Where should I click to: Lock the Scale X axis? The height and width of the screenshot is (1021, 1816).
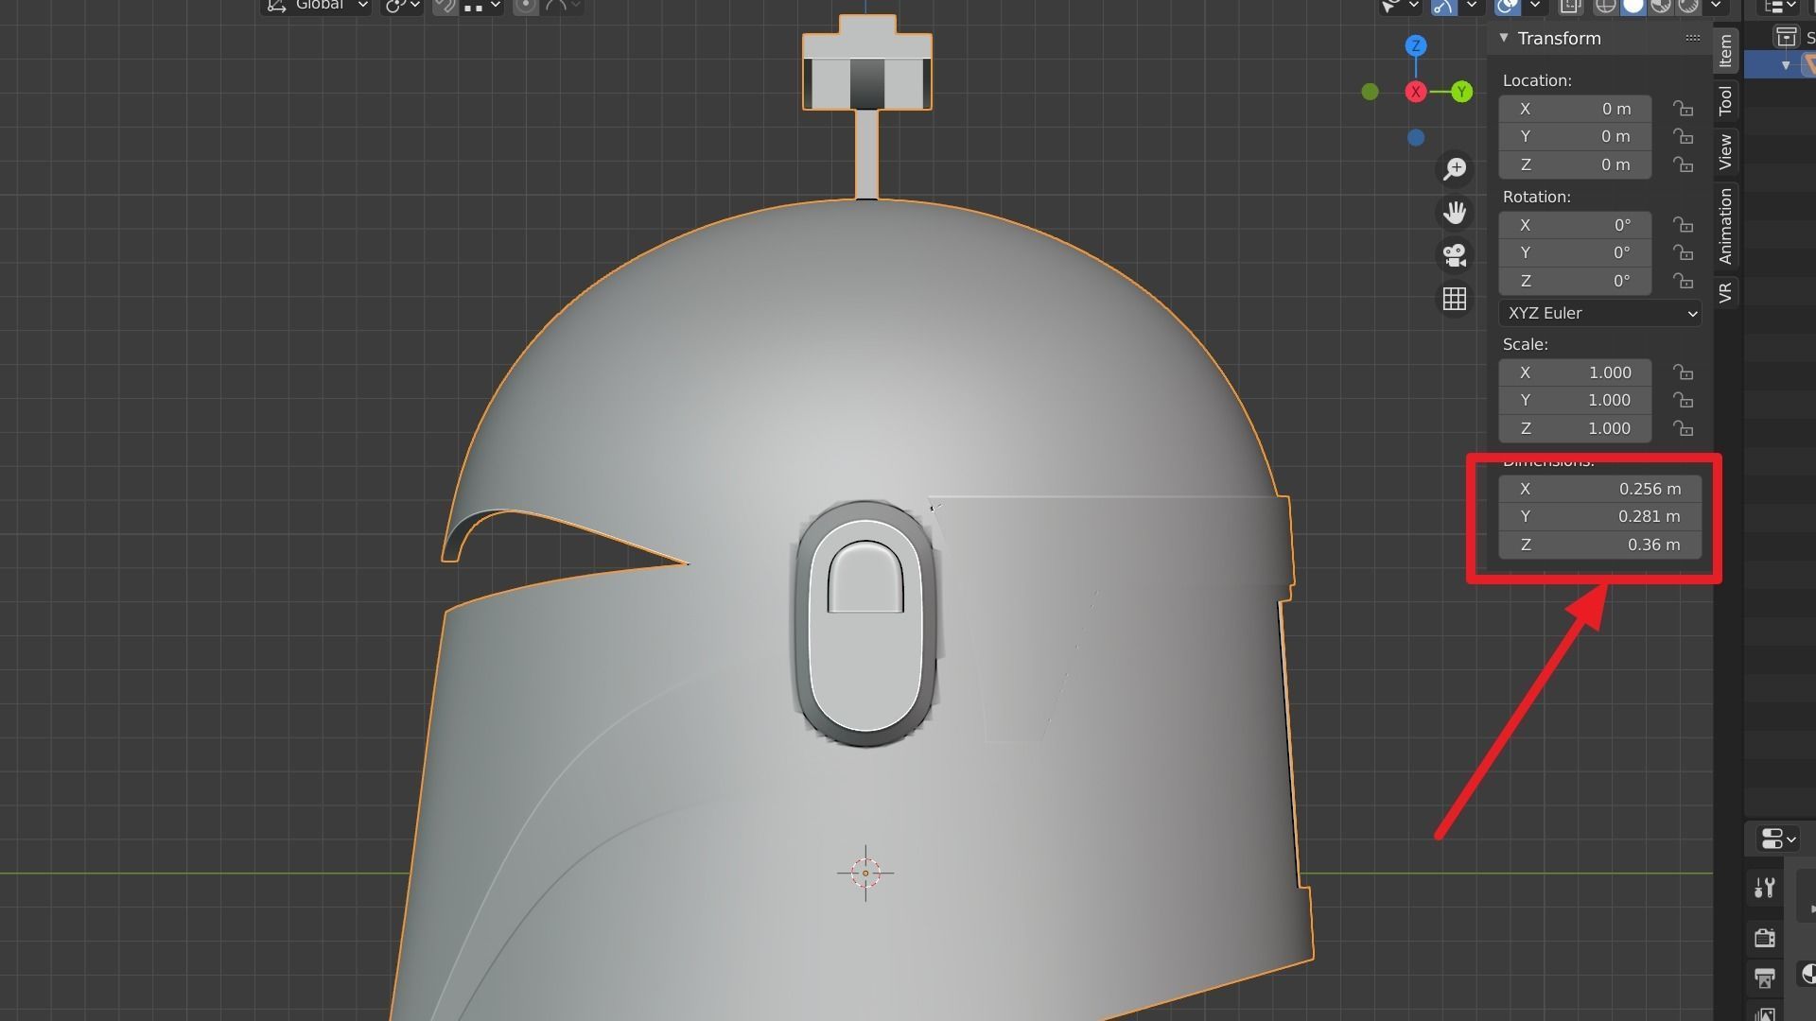(1683, 372)
